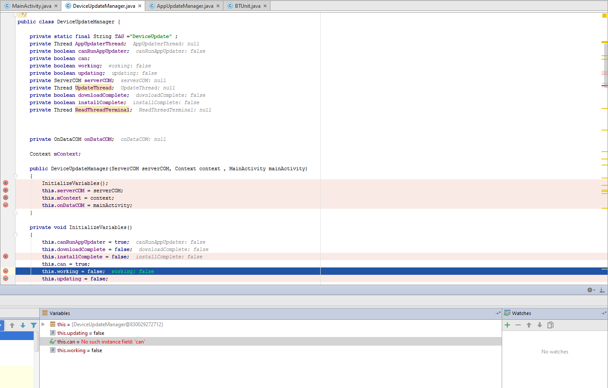This screenshot has width=608, height=388.
Task: Click the class icon on MainActivity.java tab
Action: [7, 6]
